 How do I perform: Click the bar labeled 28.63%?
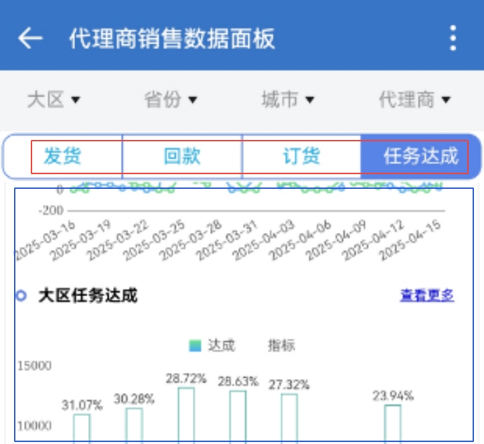[238, 417]
